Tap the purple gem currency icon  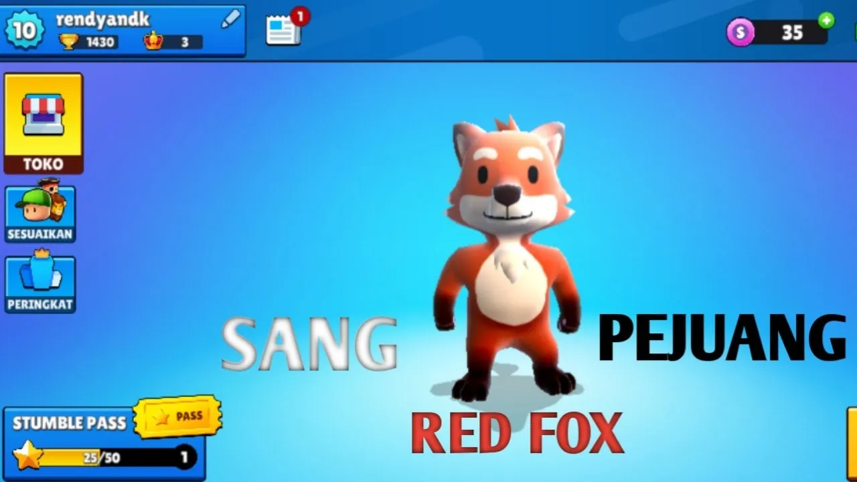(x=741, y=31)
